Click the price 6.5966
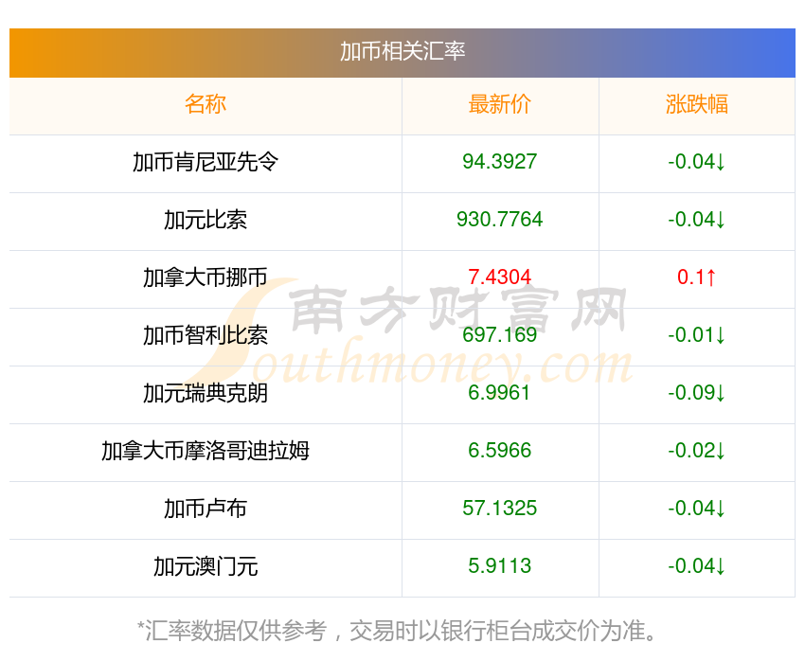The width and height of the screenshot is (805, 661). click(499, 451)
